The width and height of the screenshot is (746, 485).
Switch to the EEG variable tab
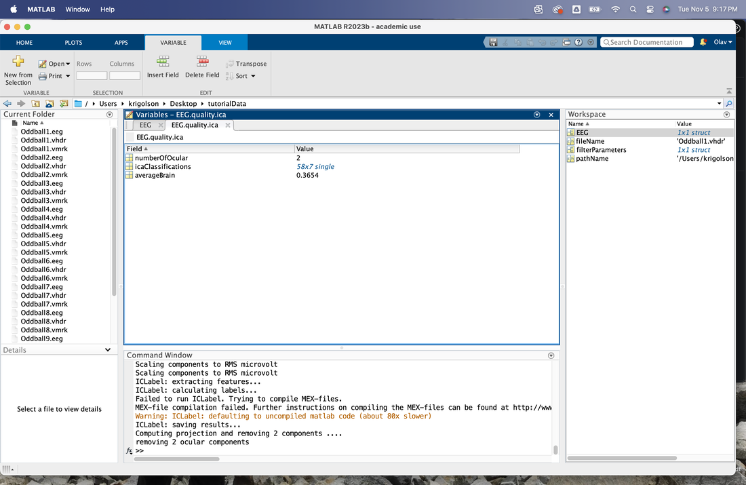pyautogui.click(x=146, y=125)
